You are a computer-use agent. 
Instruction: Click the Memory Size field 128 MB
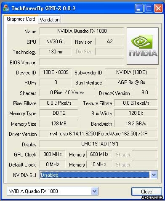coord(59,124)
